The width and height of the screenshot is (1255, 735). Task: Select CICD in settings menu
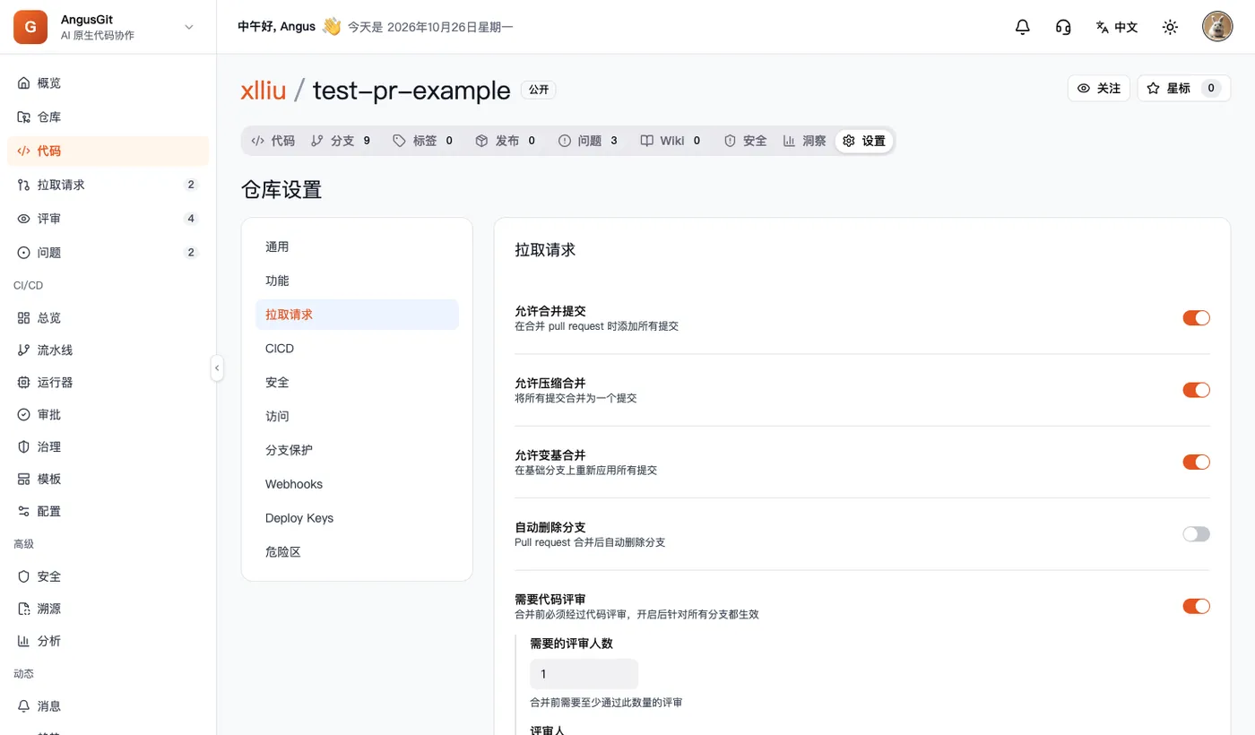[357, 349]
